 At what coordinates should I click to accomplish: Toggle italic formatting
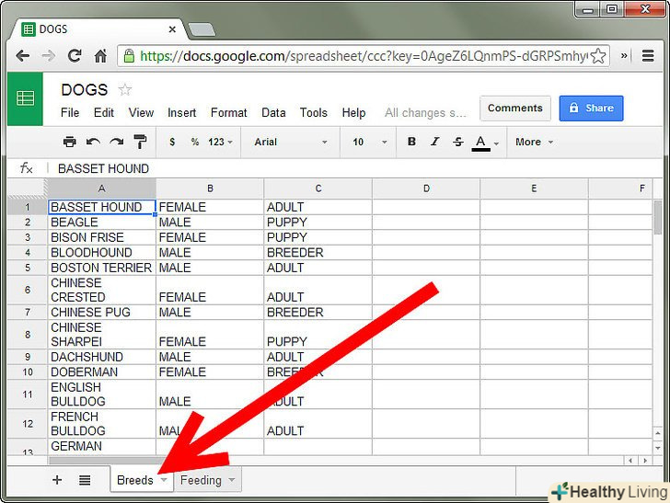tap(435, 142)
